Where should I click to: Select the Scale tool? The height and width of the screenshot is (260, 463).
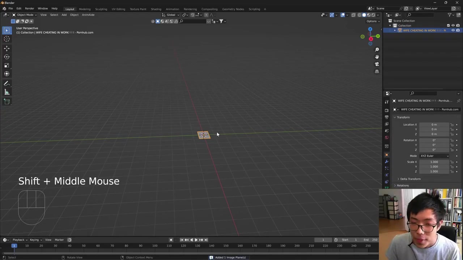(x=7, y=65)
